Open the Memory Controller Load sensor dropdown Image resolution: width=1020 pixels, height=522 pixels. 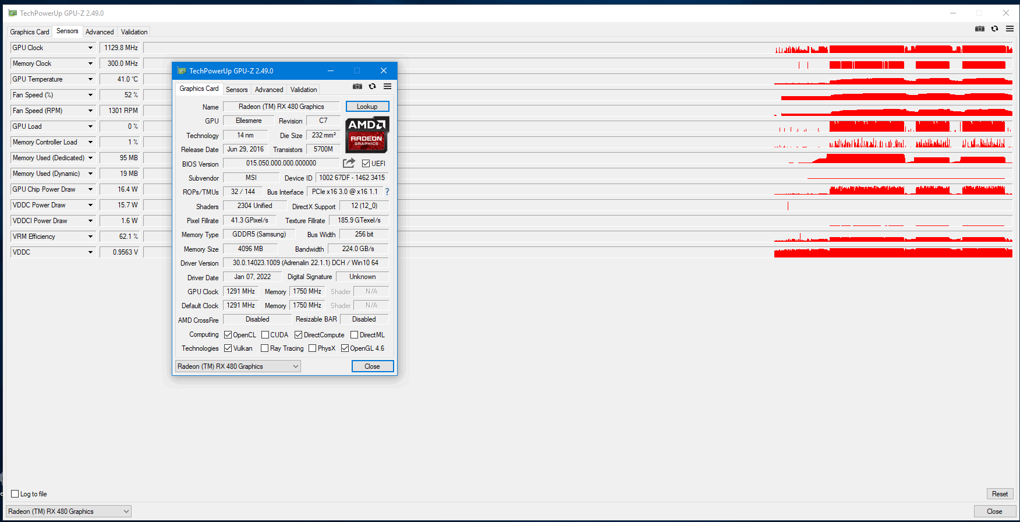[90, 142]
